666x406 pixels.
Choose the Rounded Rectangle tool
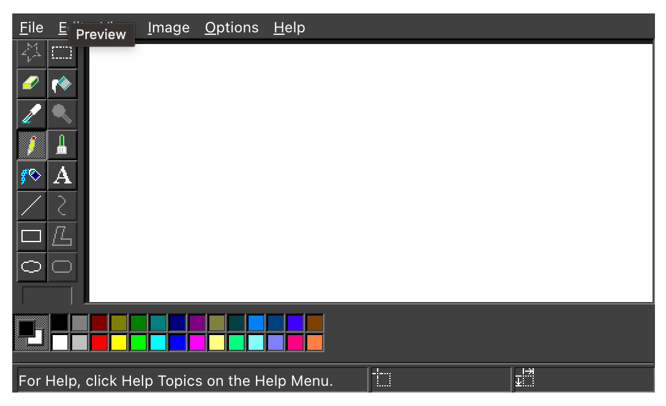62,267
